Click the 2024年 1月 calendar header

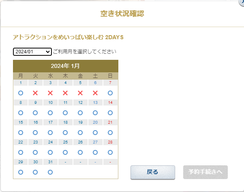point(65,66)
